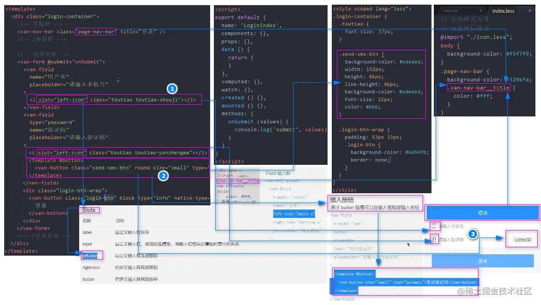Select the highlighted left-icon slot name
Screen dimensions: 541x305
pyautogui.click(x=90, y=256)
